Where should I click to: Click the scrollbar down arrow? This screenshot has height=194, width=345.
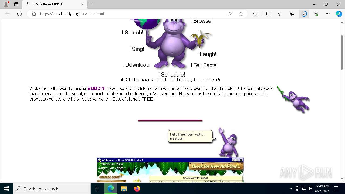pos(342,179)
